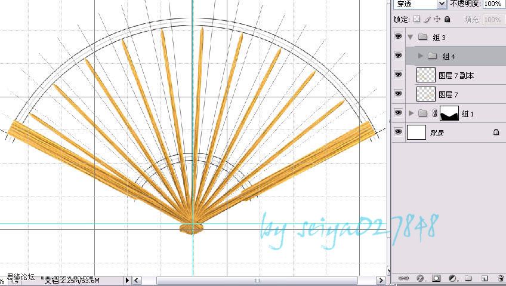506x286 pixels.
Task: Open the 穿透 blend mode dropdown
Action: (x=442, y=4)
